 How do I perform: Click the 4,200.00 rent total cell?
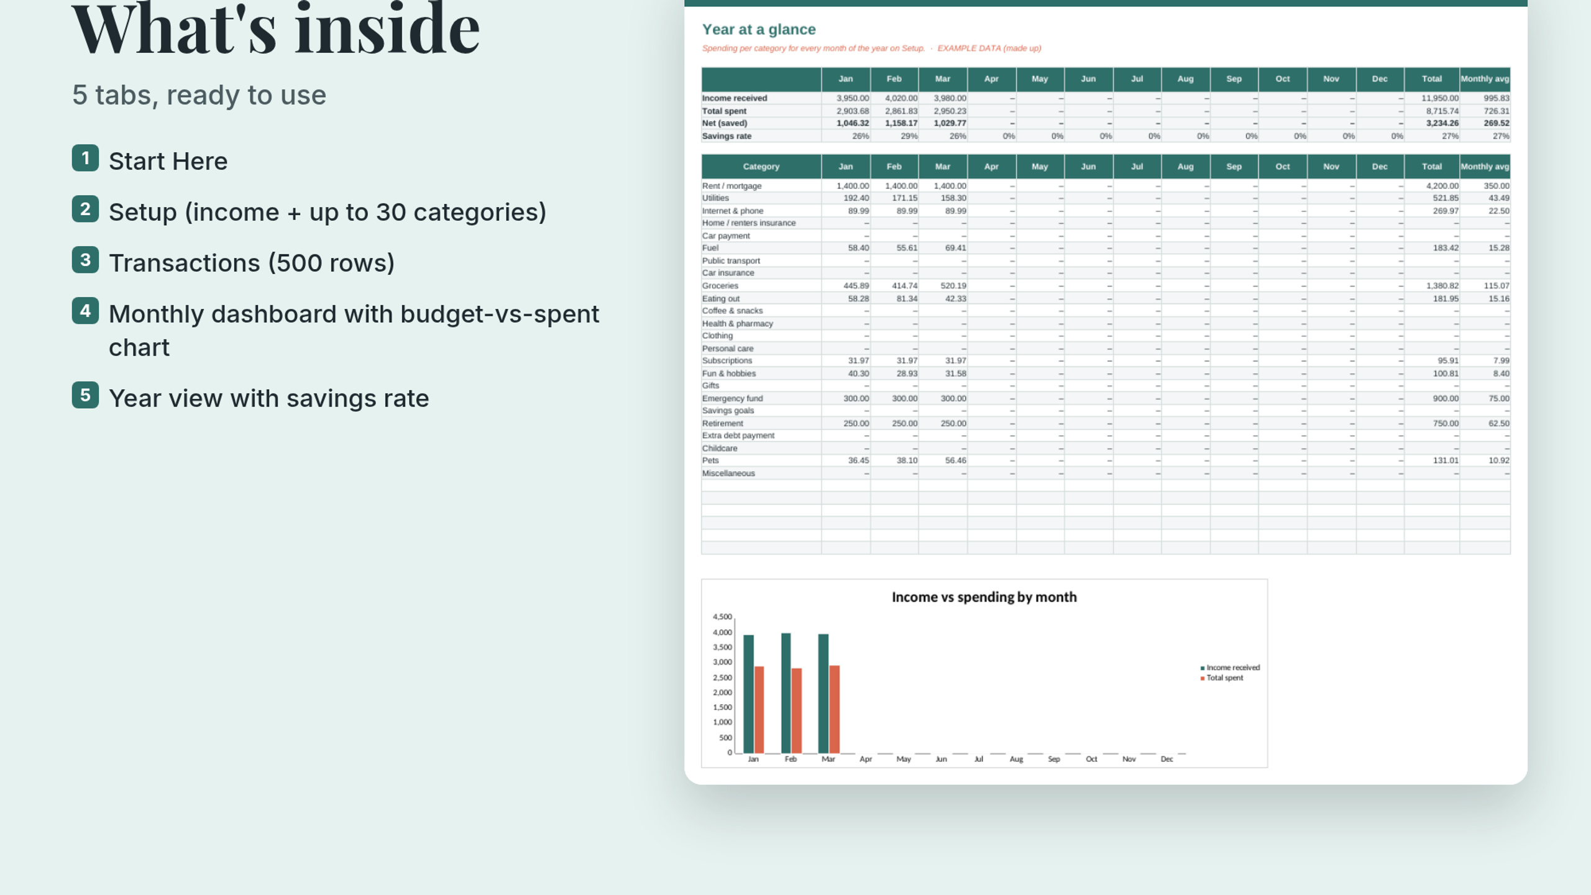(x=1432, y=186)
